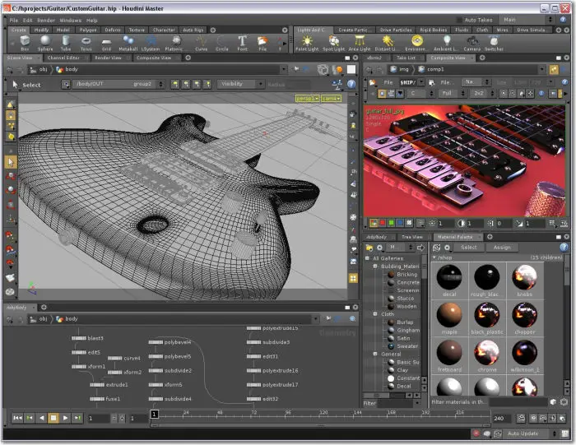The height and width of the screenshot is (445, 576).
Task: Toggle the first yellow light button beside group2
Action: click(174, 85)
